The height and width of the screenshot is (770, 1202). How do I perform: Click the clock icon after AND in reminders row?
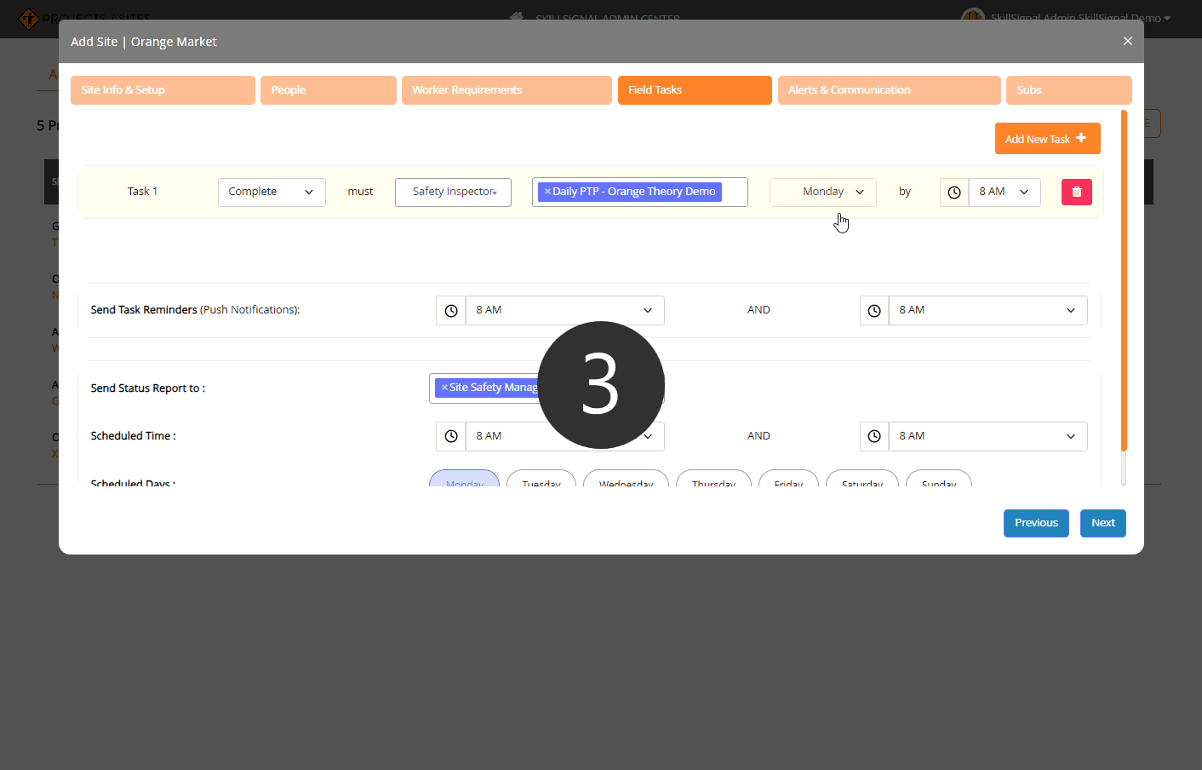click(873, 310)
